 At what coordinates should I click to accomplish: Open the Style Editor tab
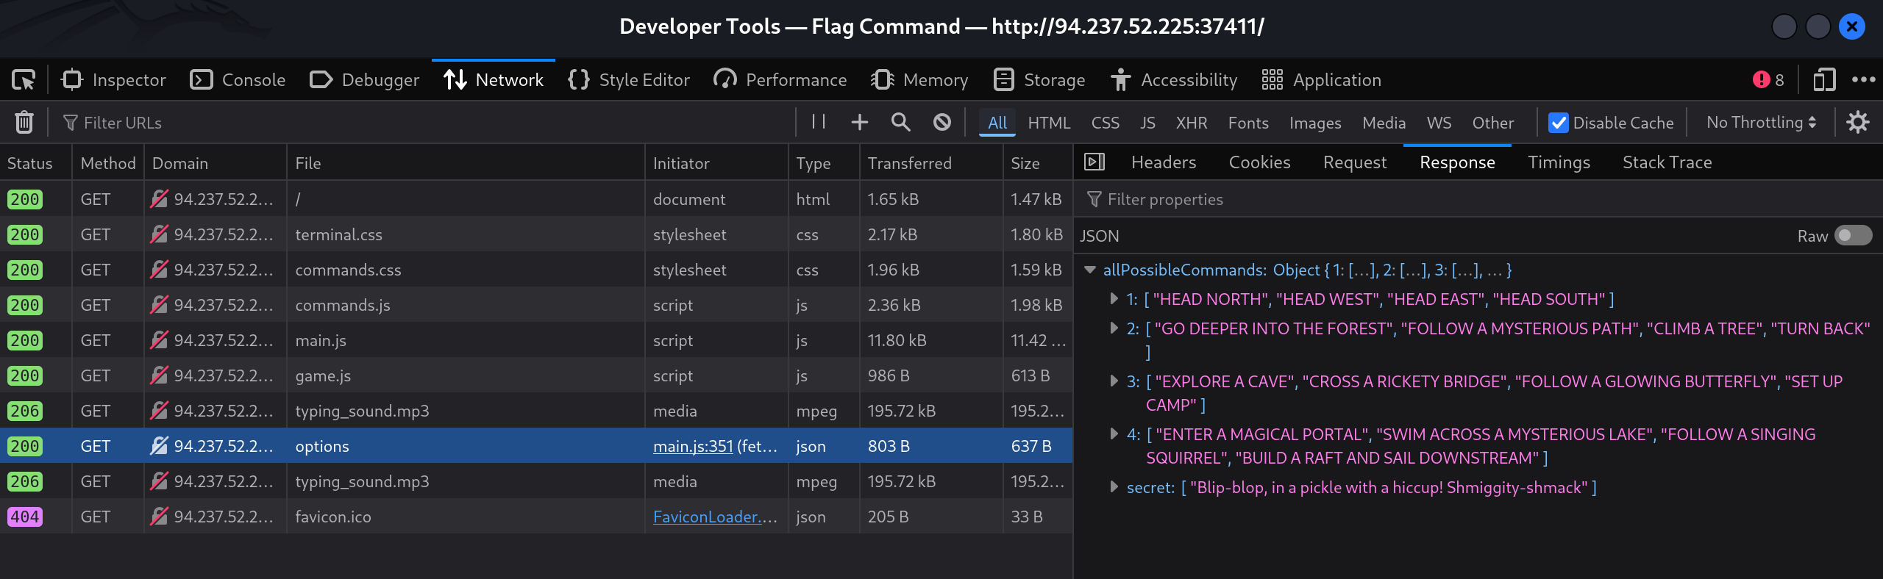(630, 79)
